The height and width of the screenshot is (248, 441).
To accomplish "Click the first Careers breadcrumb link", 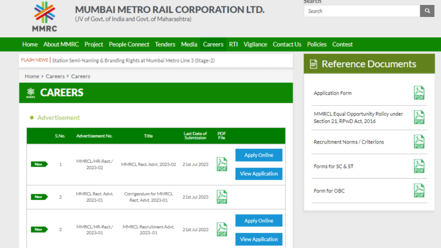I will 55,76.
